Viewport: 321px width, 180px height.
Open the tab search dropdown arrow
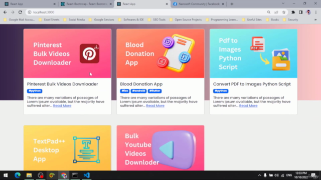[283, 3]
